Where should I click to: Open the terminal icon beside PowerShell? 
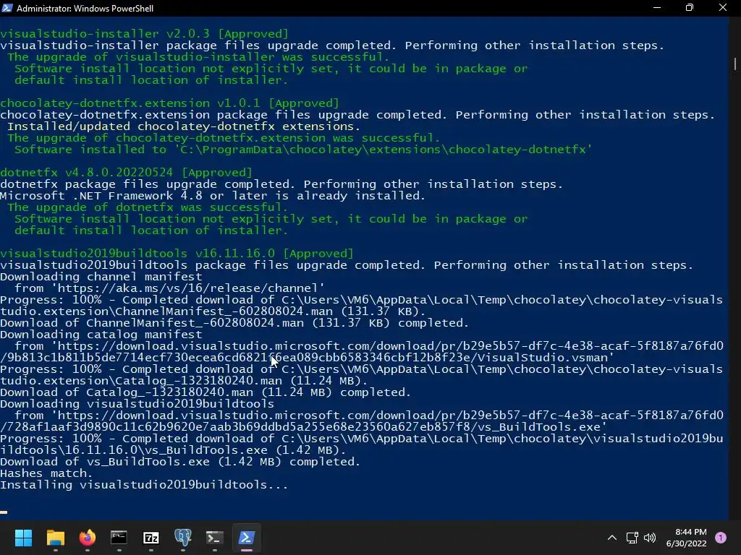(x=214, y=538)
